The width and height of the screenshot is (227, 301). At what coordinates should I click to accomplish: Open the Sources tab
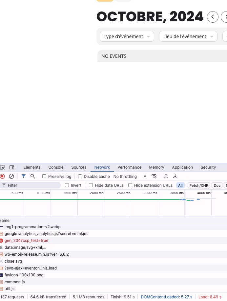[79, 167]
